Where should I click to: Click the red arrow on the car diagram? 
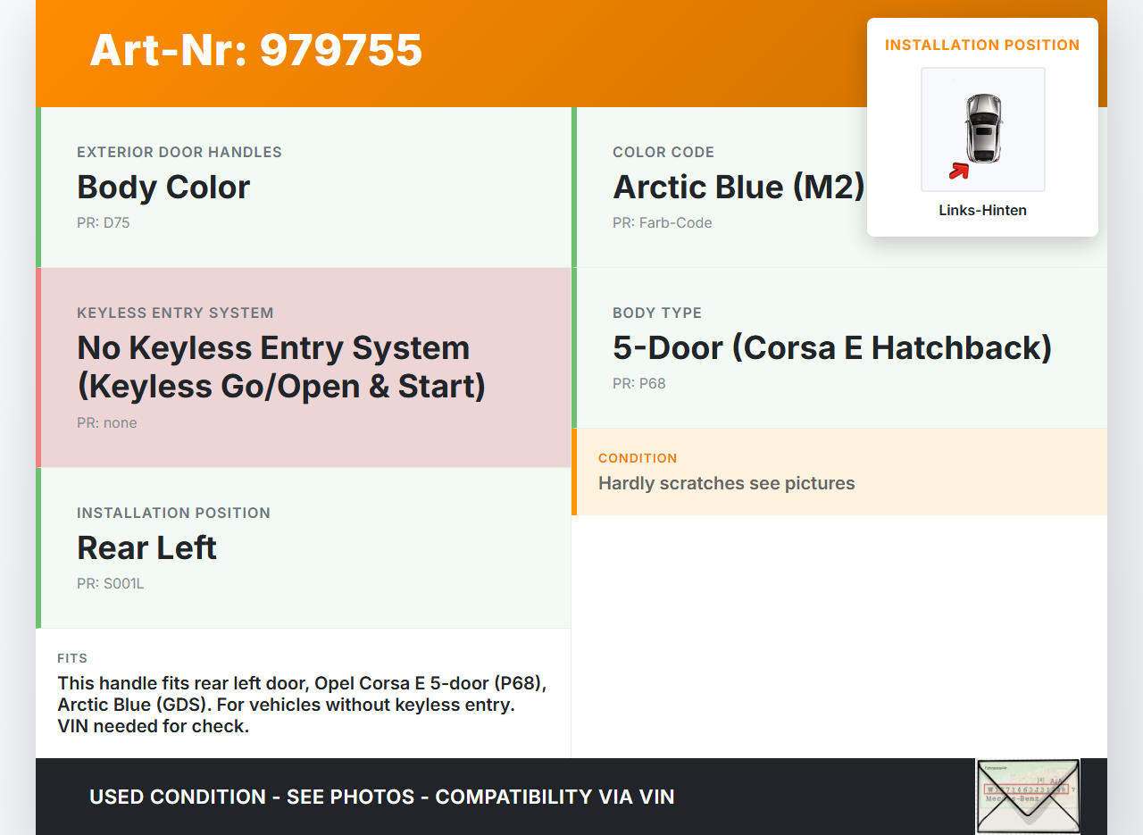click(x=959, y=171)
